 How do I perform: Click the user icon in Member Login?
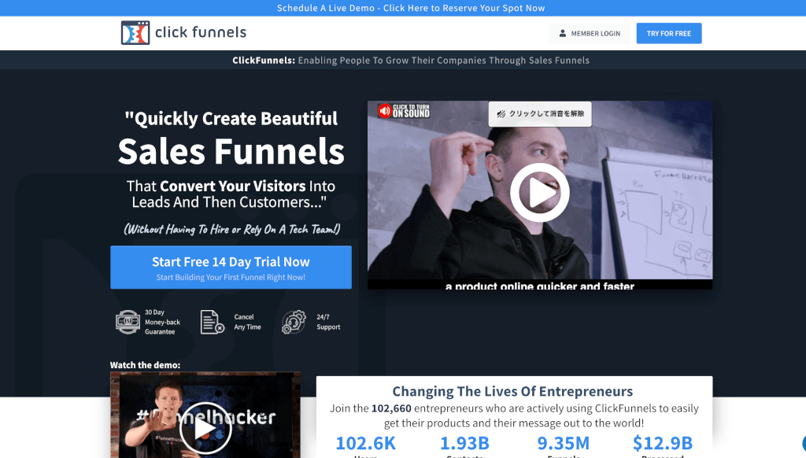(x=562, y=33)
